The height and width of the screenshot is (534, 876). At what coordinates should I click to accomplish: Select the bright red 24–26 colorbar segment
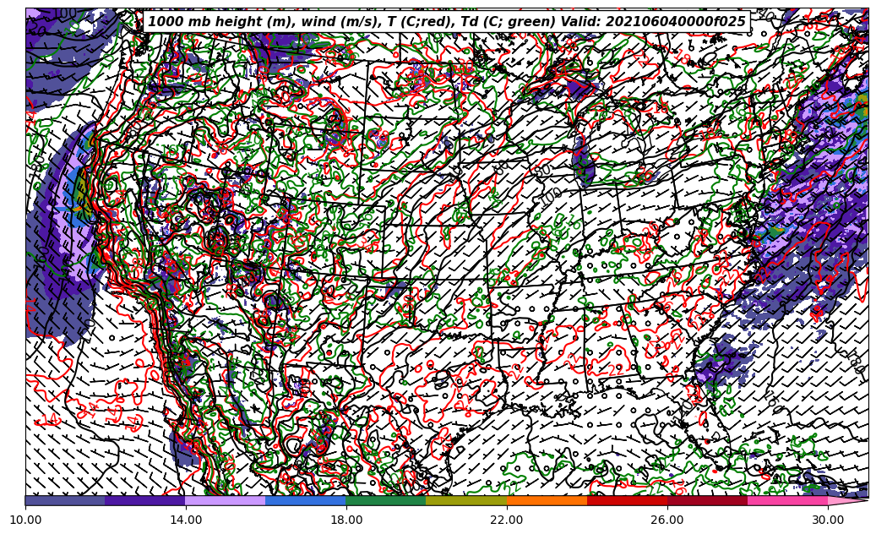click(x=627, y=500)
